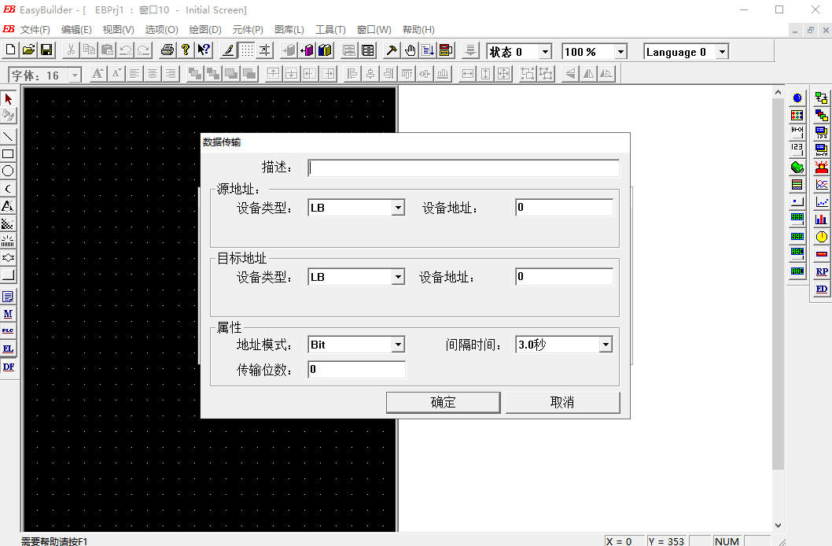Select the Arc drawing tool
The image size is (832, 546).
click(8, 188)
